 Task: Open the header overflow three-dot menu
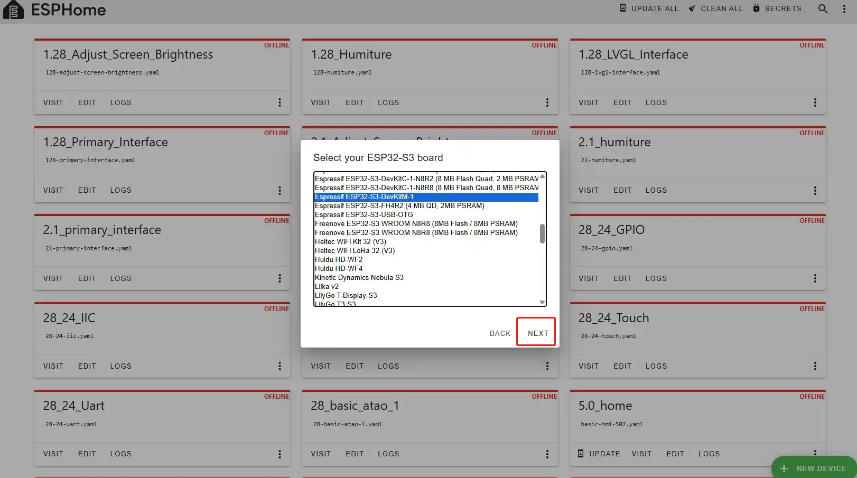pyautogui.click(x=844, y=9)
